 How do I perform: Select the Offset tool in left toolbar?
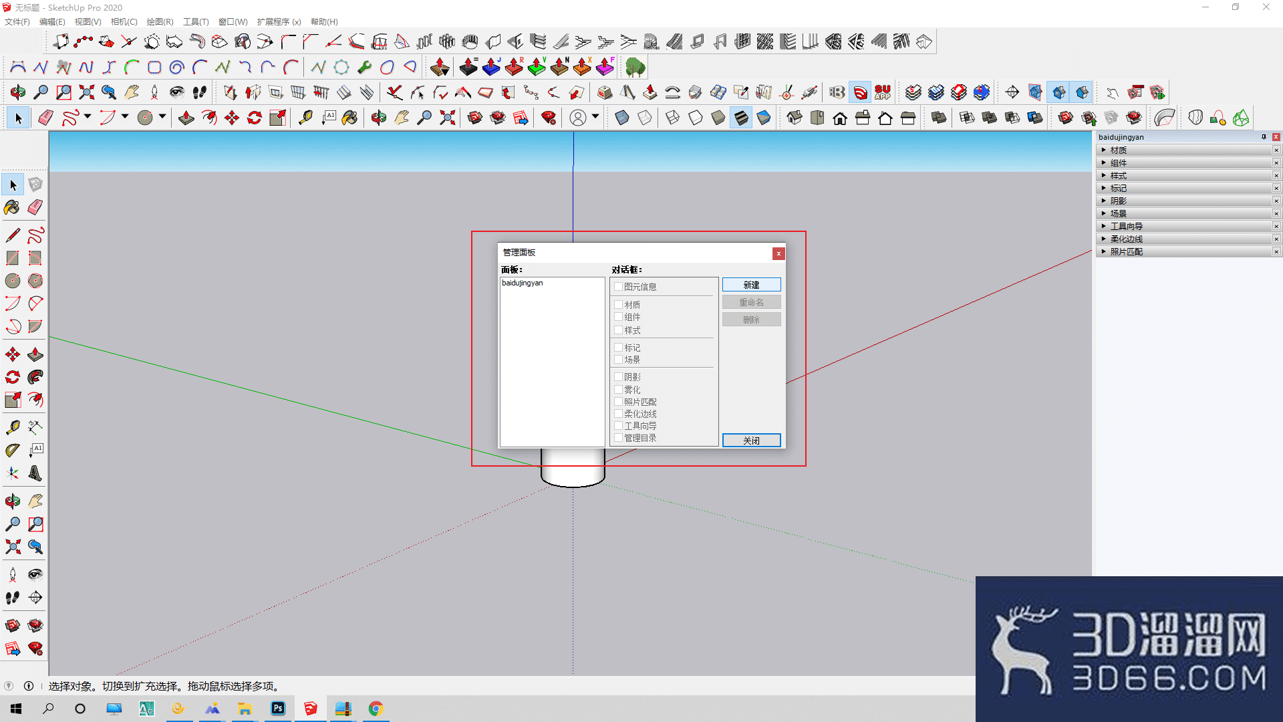click(35, 400)
